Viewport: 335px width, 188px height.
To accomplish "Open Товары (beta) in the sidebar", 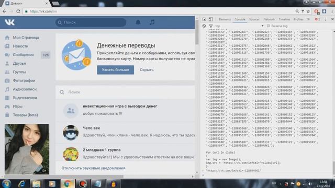I will pyautogui.click(x=25, y=115).
